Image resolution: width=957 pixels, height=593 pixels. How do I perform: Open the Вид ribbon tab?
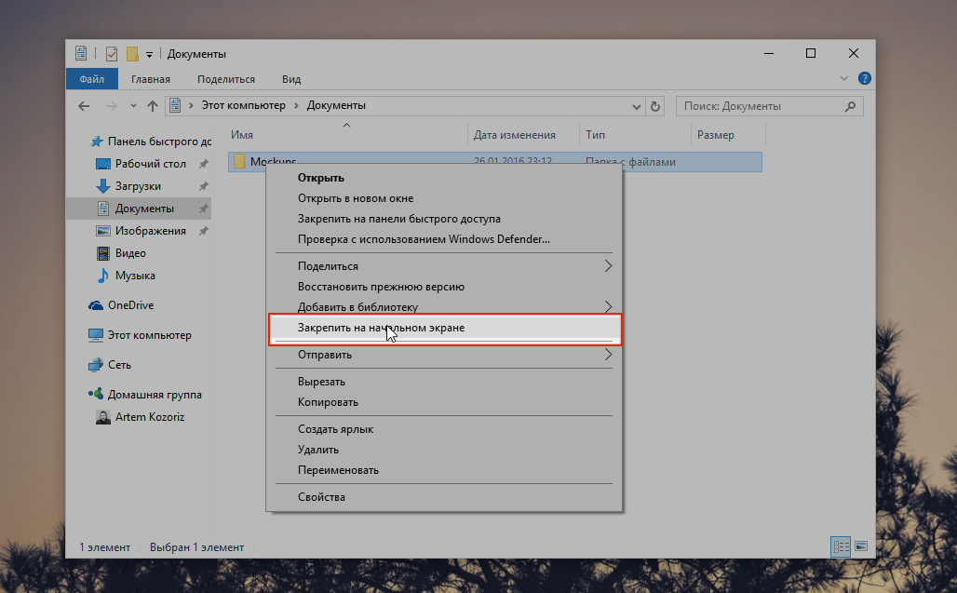[x=291, y=80]
